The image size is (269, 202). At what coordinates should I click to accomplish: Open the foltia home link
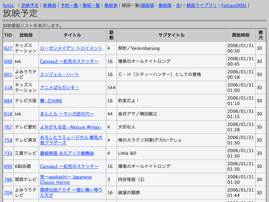click(8, 5)
